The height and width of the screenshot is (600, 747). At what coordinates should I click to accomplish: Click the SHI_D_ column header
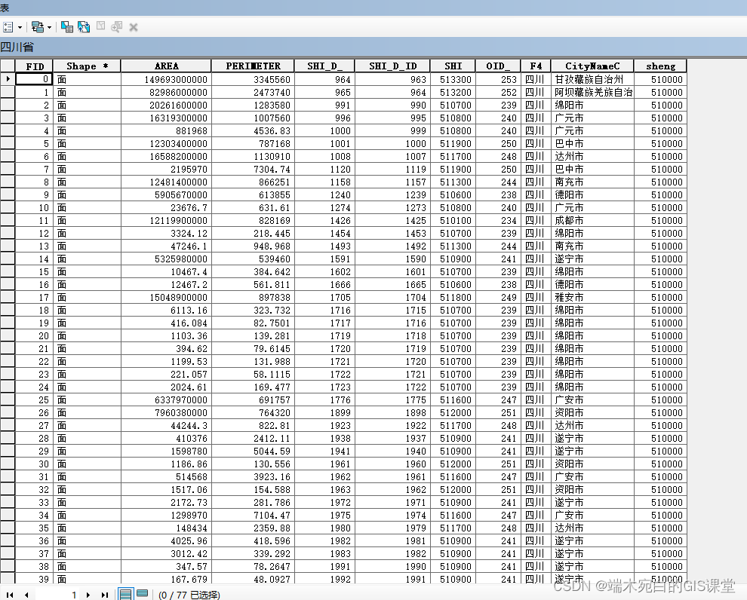click(x=324, y=66)
